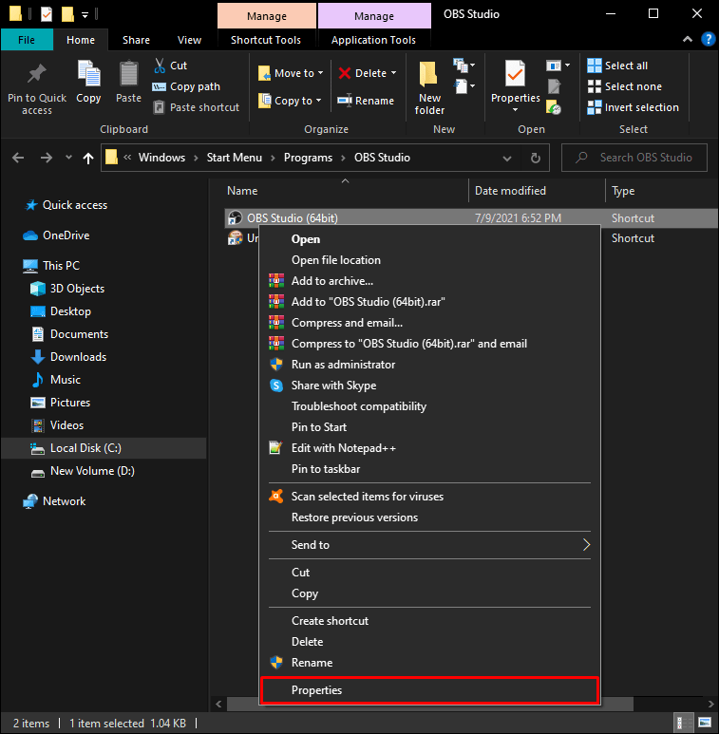This screenshot has width=719, height=734.
Task: Collapse the ribbon with the caret
Action: 687,39
